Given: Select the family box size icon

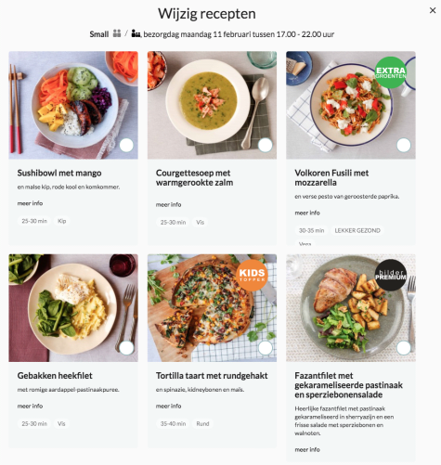Looking at the screenshot, I should tap(136, 33).
